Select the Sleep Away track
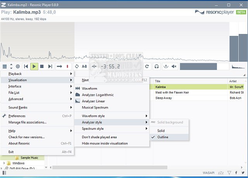The width and height of the screenshot is (248, 178). click(x=197, y=98)
